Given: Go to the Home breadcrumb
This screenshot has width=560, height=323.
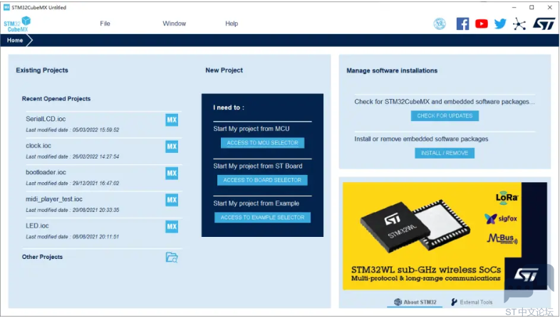Looking at the screenshot, I should (x=15, y=41).
